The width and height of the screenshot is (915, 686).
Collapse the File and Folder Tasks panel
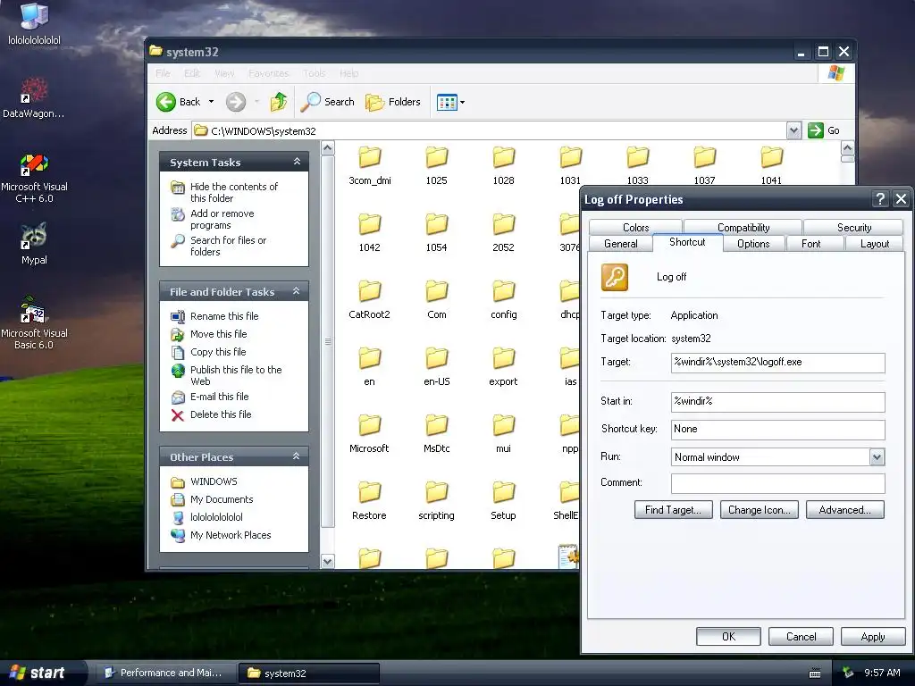(297, 291)
